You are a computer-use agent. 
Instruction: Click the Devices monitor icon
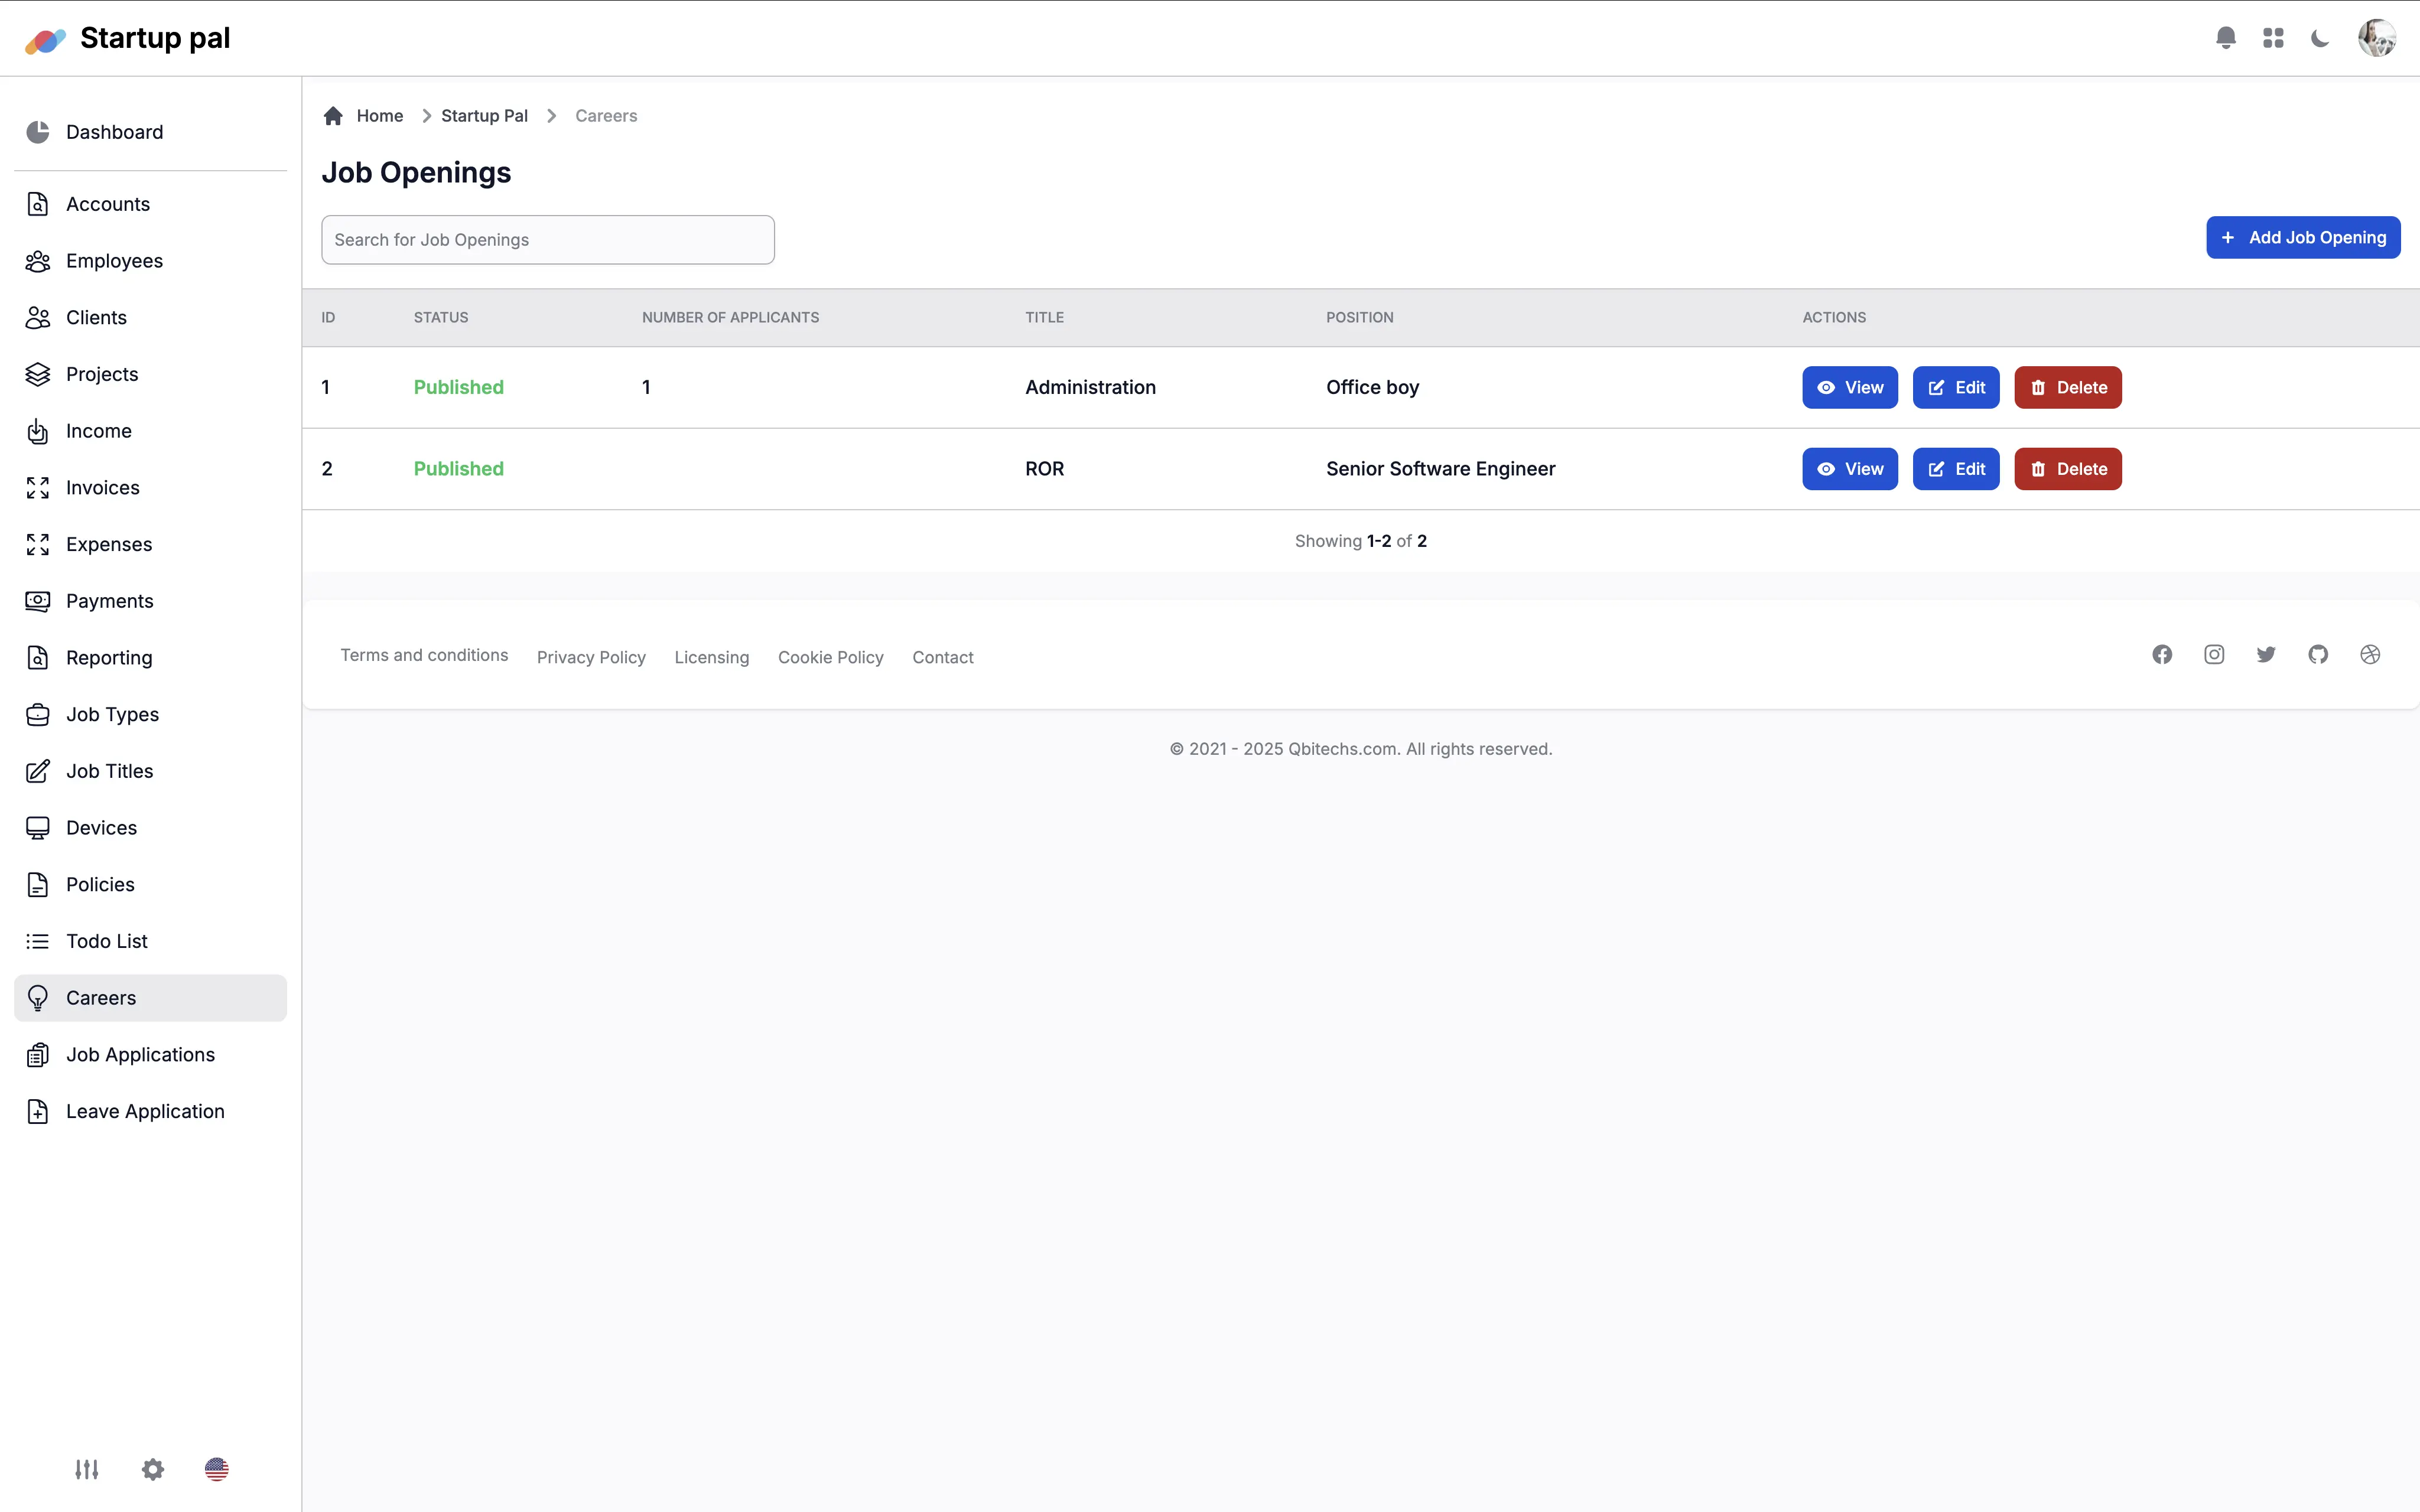[38, 828]
